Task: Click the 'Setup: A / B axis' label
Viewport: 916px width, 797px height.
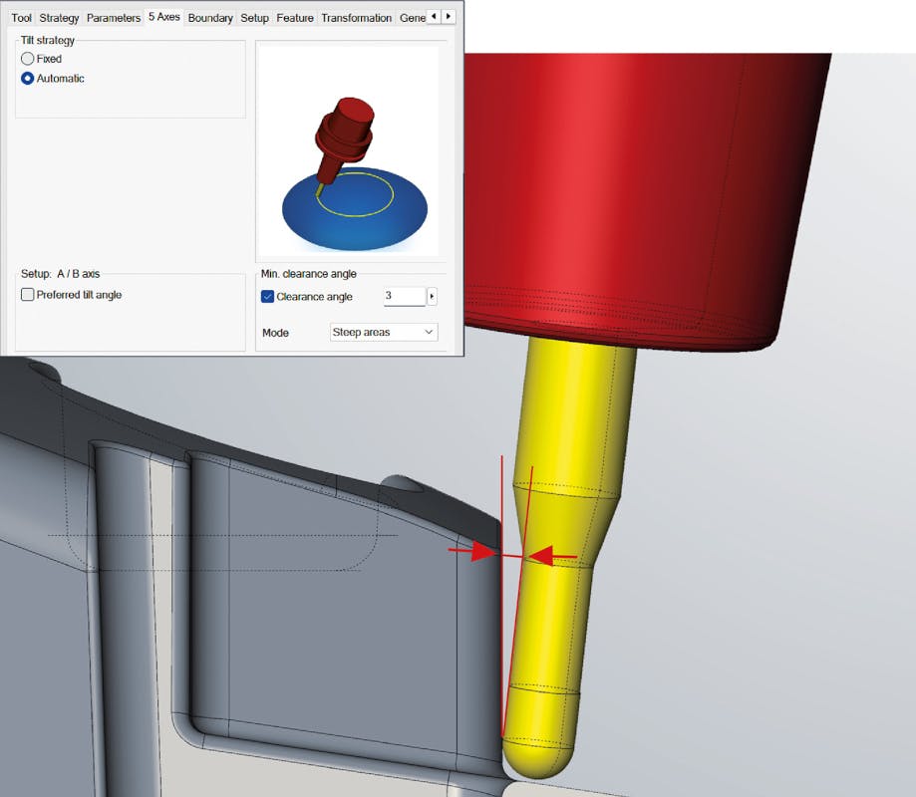Action: [x=60, y=274]
